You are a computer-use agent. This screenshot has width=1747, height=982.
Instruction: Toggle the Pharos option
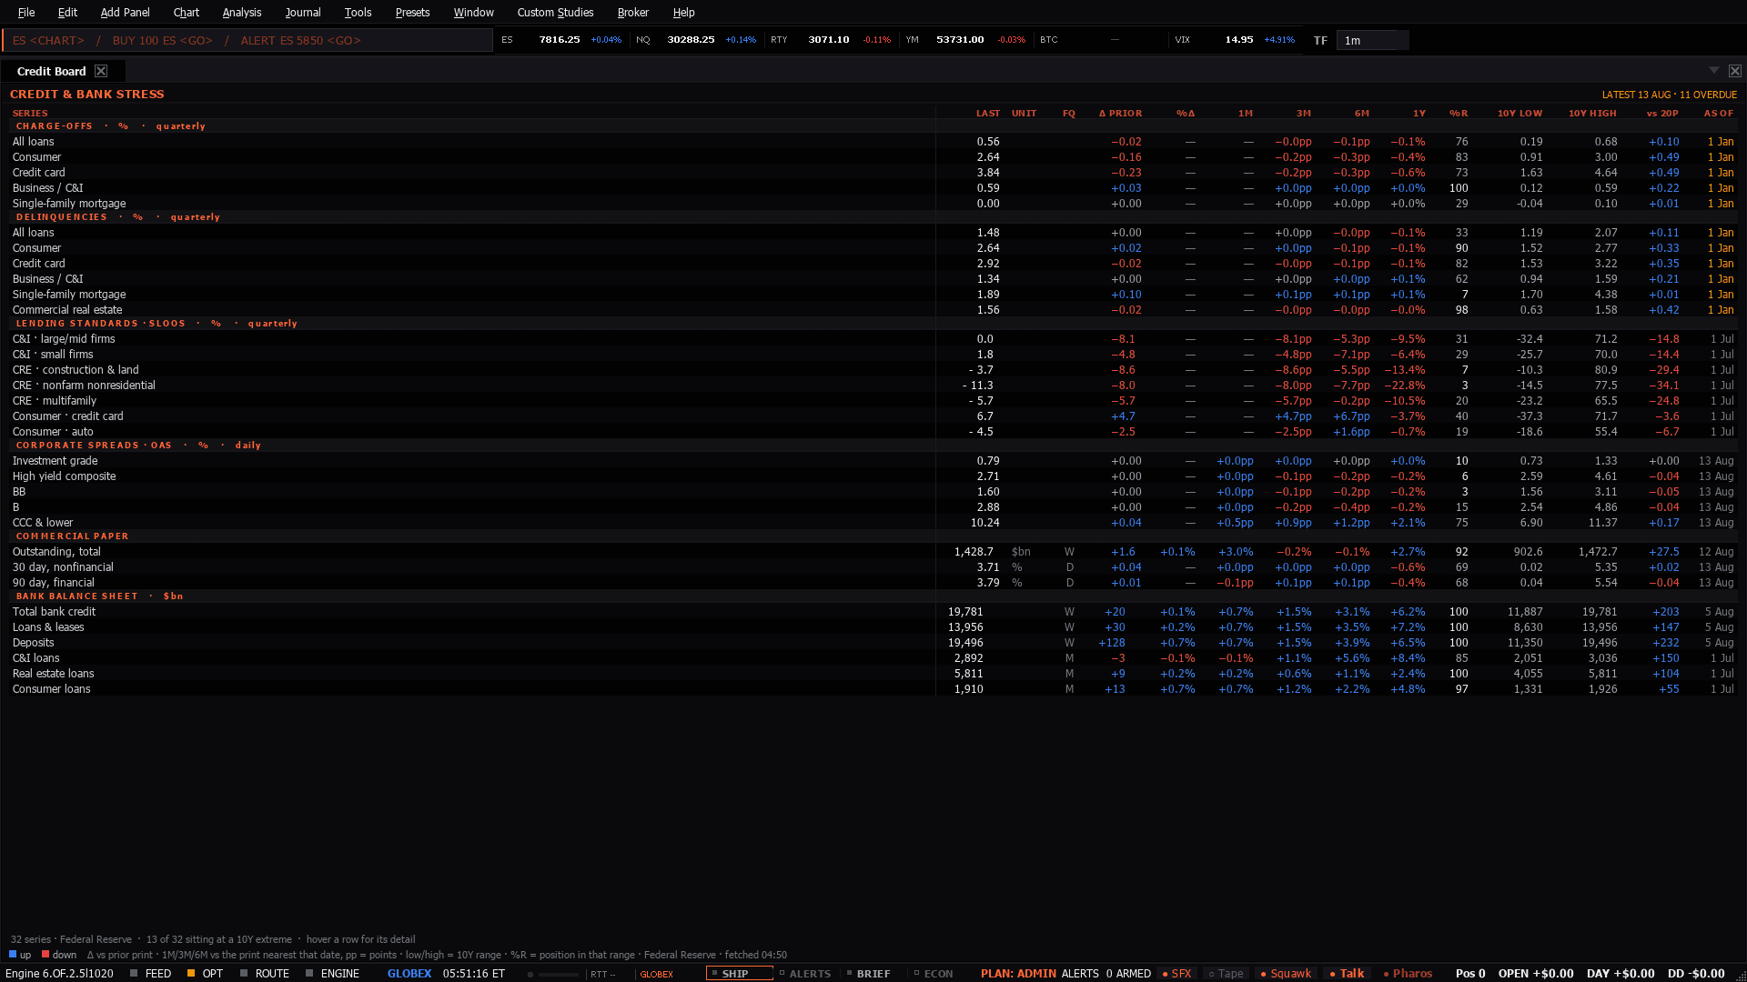coord(1408,973)
